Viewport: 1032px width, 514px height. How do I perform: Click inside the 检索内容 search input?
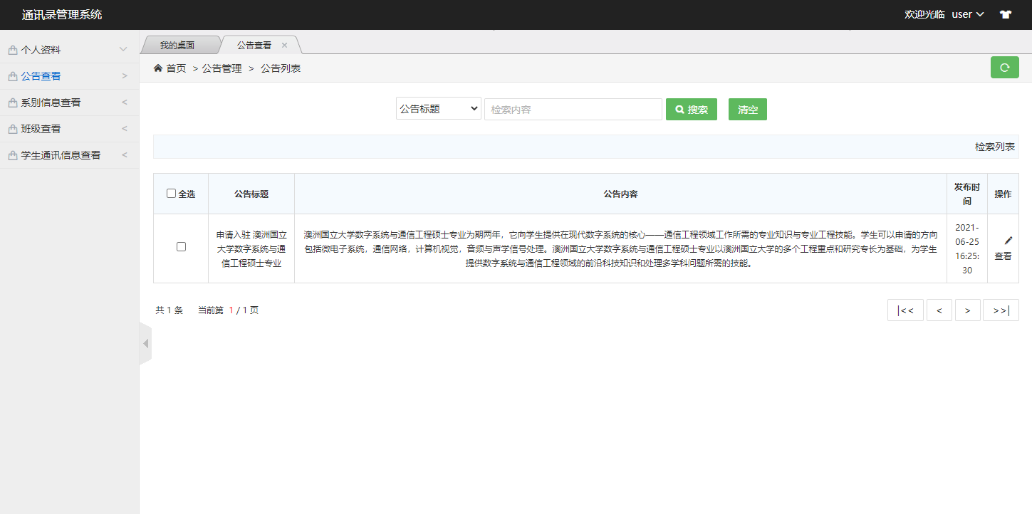(x=573, y=108)
